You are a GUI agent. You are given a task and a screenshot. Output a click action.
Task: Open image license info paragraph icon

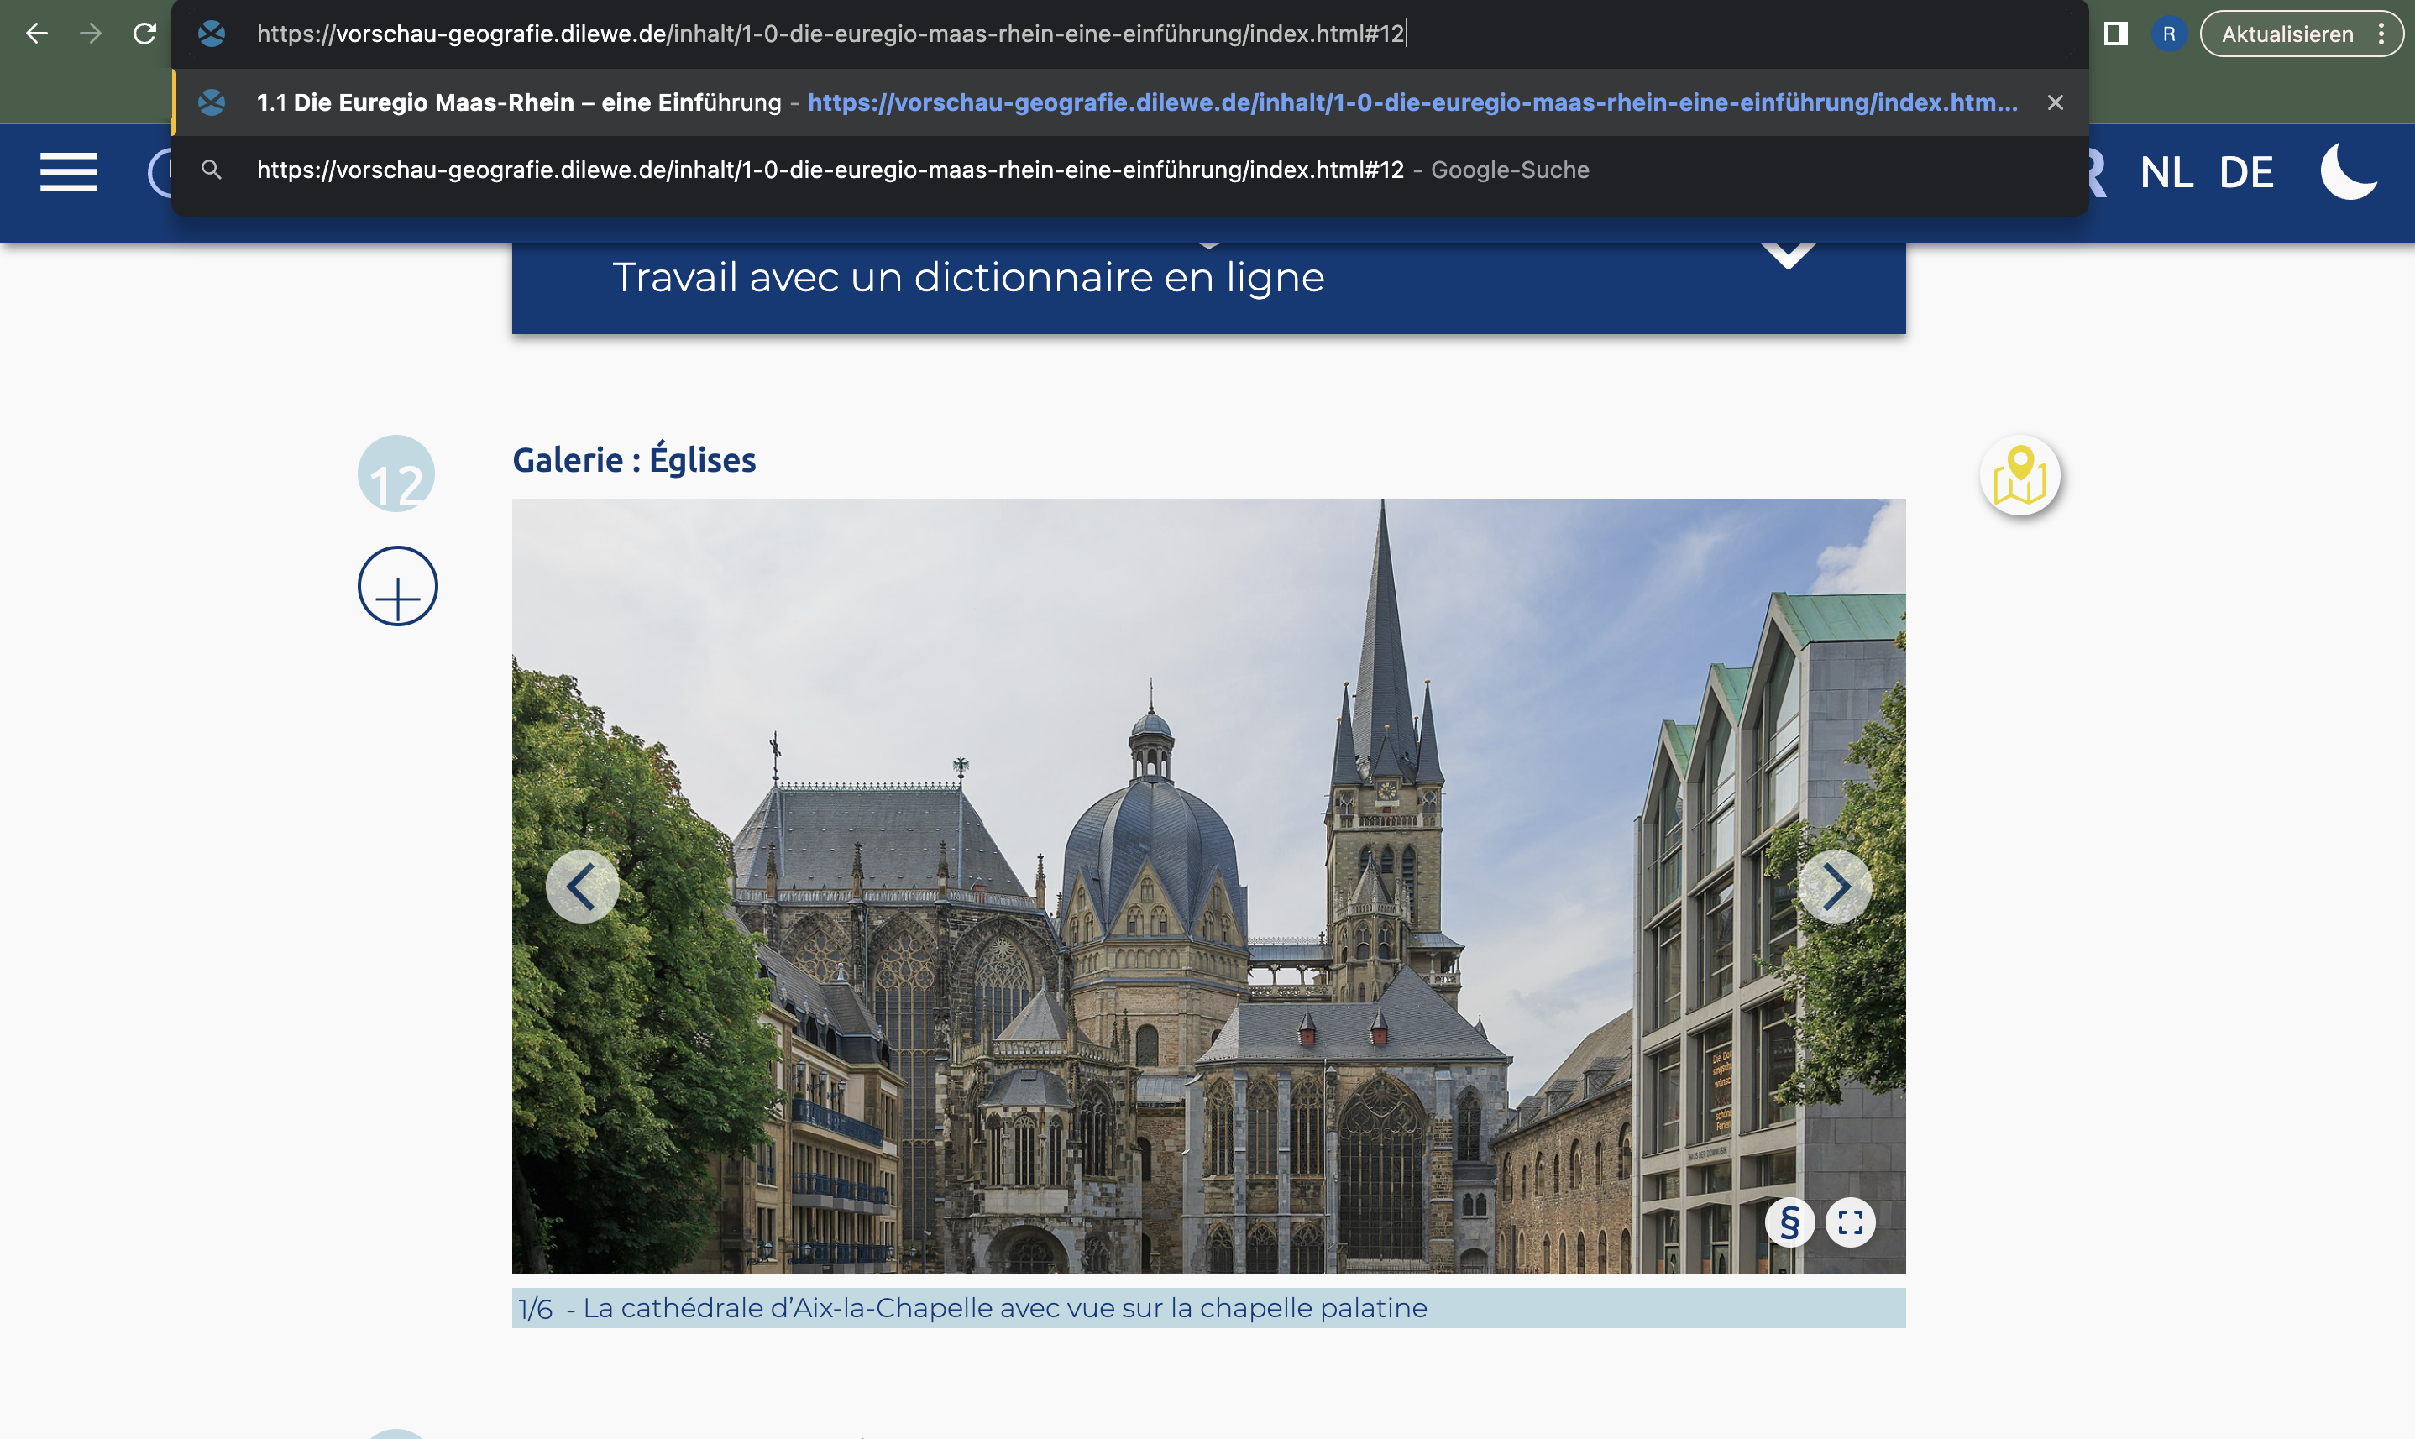(1789, 1222)
